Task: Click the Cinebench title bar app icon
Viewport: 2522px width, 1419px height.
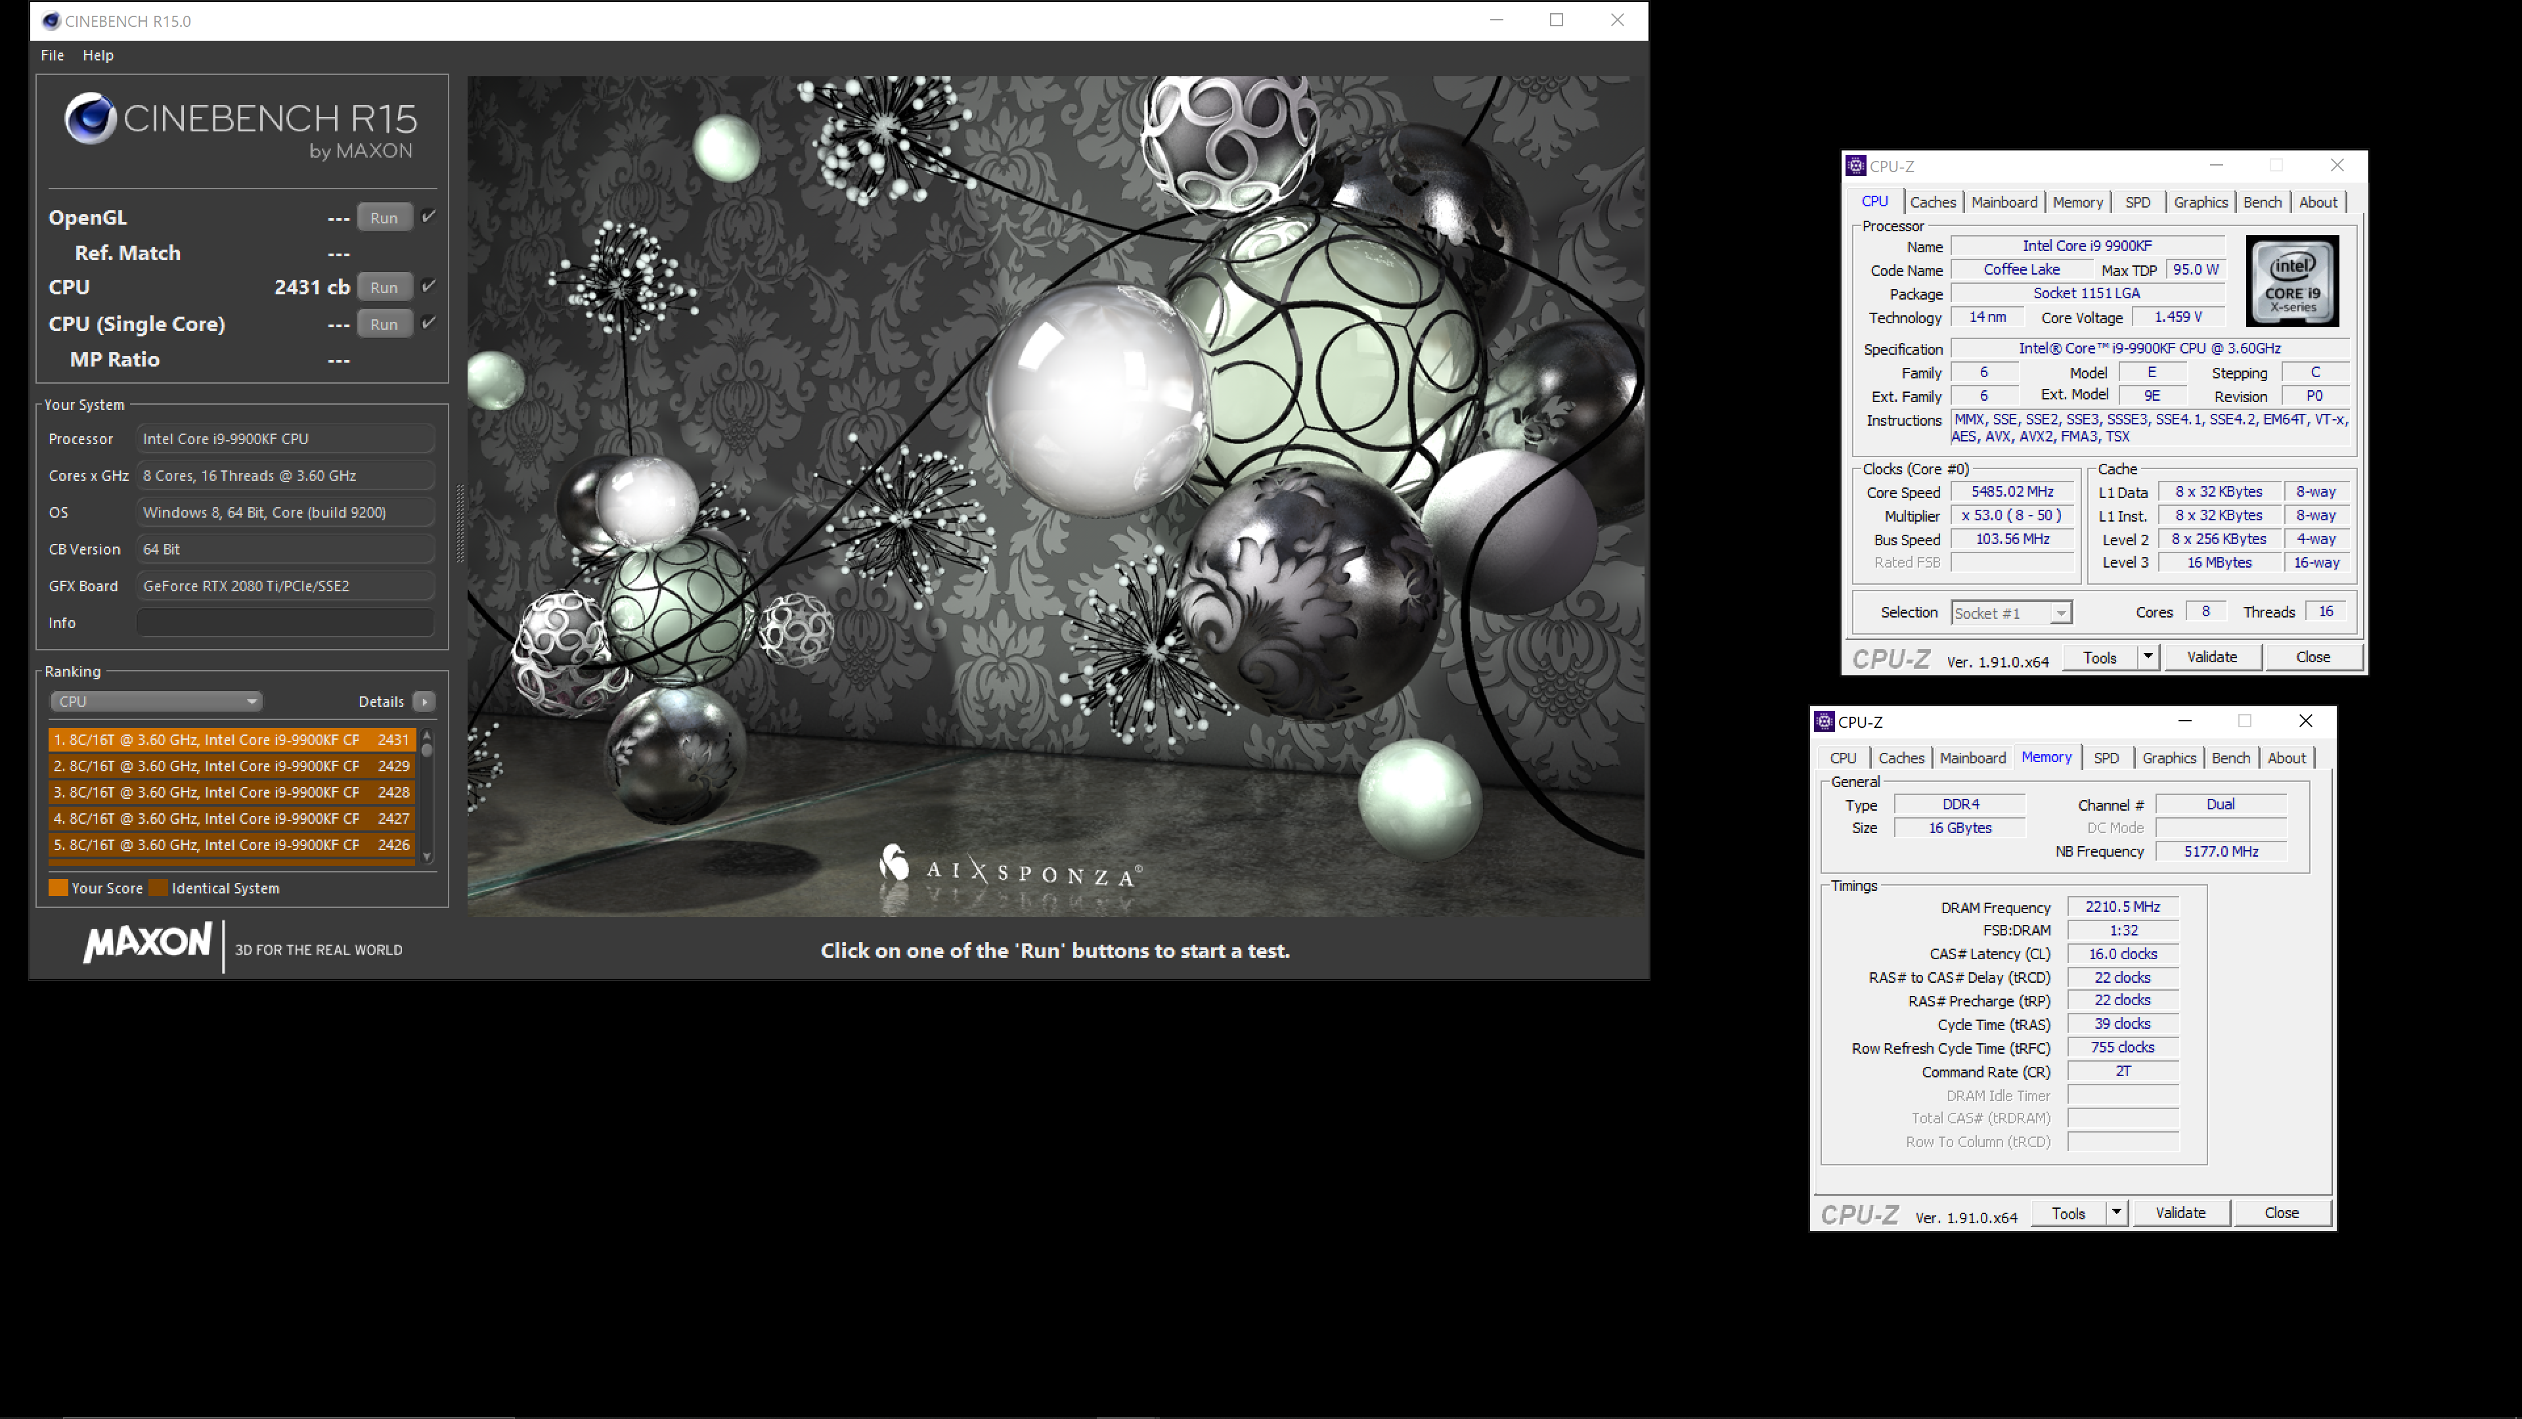Action: [51, 20]
